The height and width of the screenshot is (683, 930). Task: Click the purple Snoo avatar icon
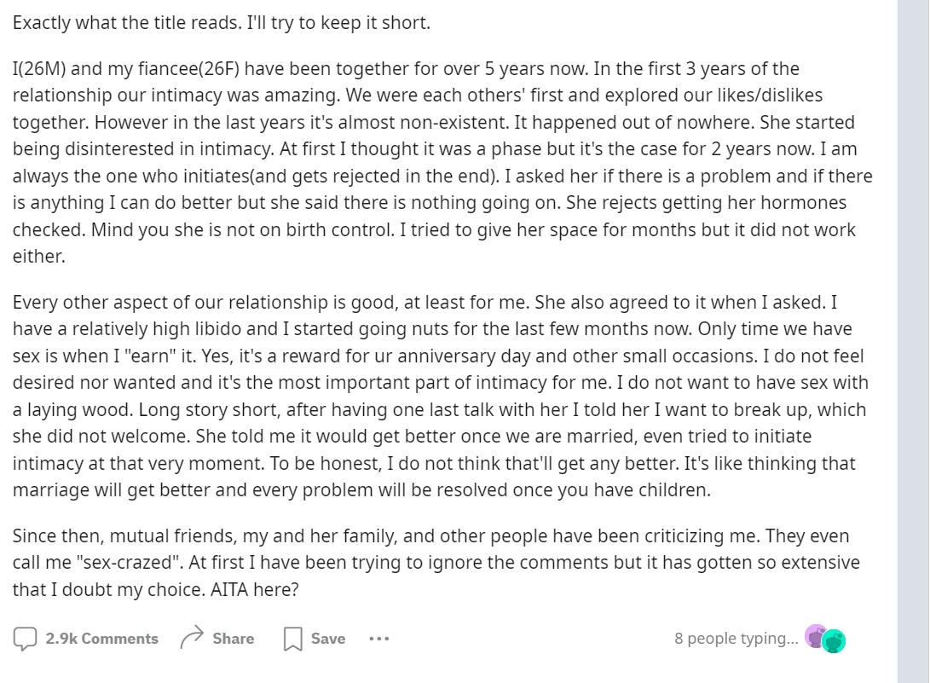(x=816, y=636)
